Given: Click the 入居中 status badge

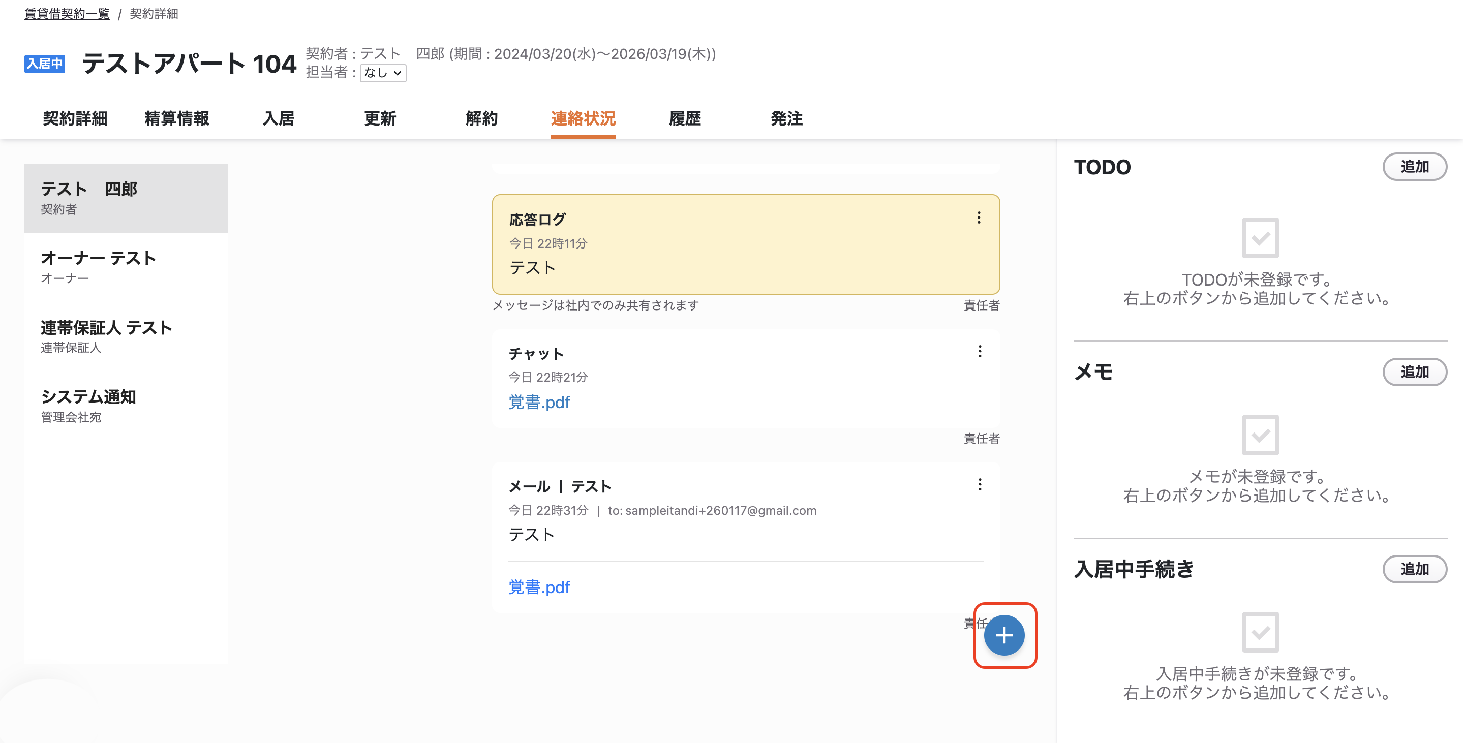Looking at the screenshot, I should pyautogui.click(x=44, y=64).
